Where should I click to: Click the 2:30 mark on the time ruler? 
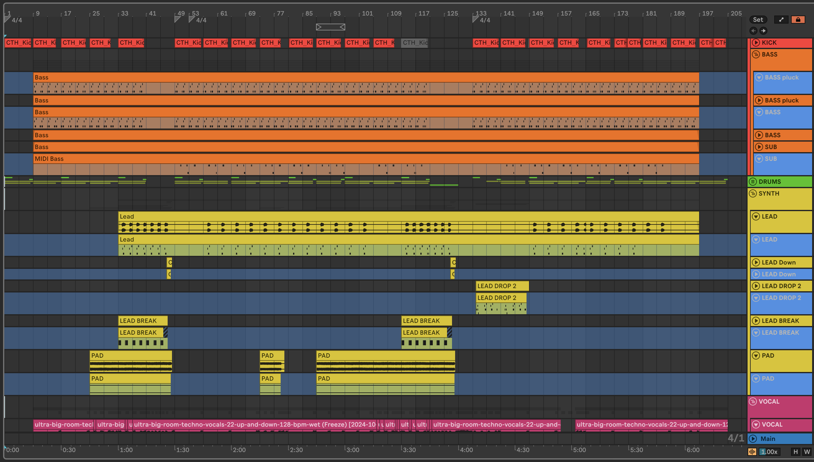tap(296, 450)
